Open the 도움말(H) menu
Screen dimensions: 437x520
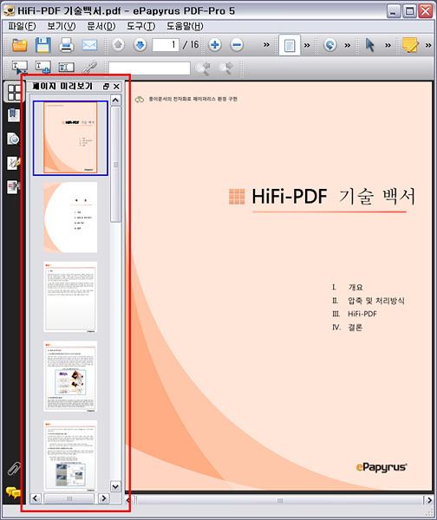pos(185,26)
